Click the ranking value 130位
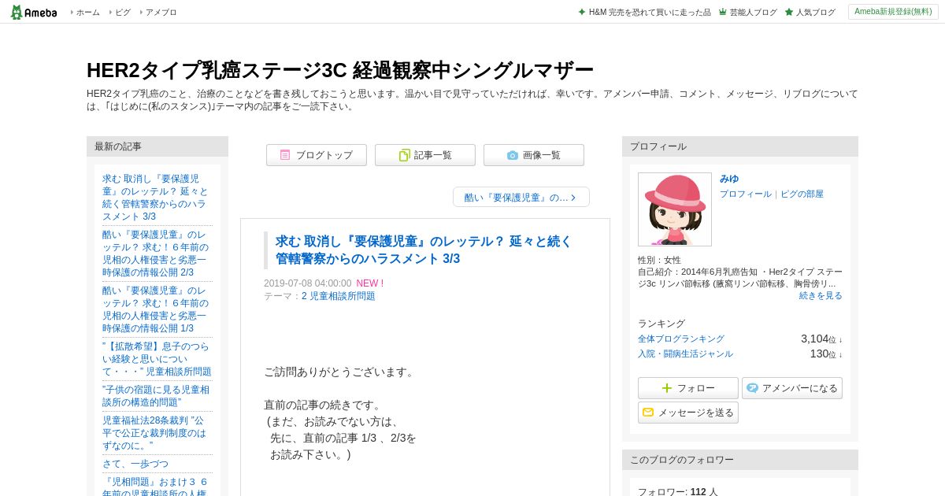The height and width of the screenshot is (496, 945). (826, 353)
